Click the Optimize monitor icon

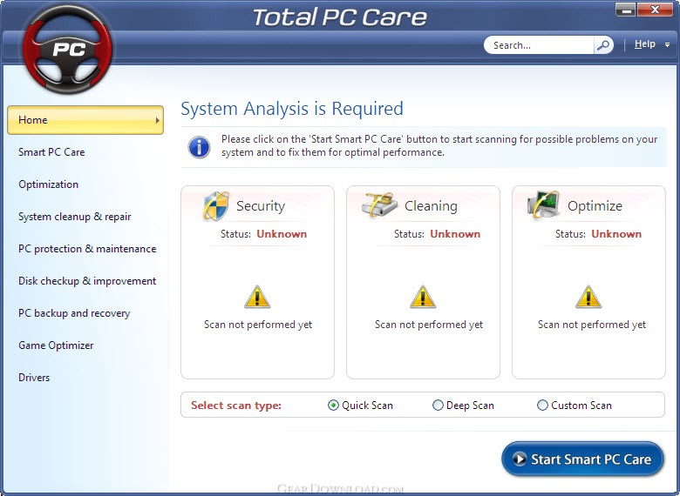pyautogui.click(x=543, y=204)
